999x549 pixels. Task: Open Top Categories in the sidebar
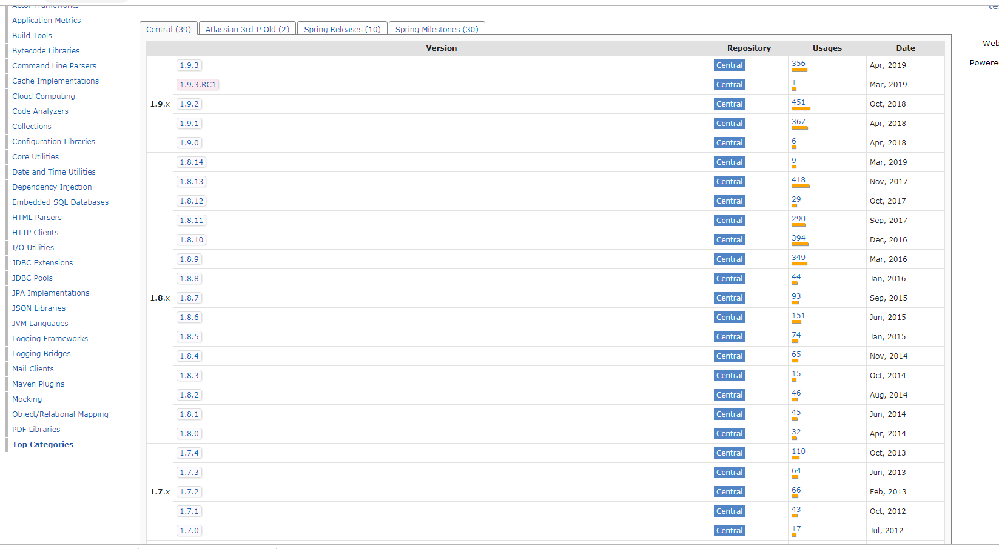pyautogui.click(x=42, y=444)
